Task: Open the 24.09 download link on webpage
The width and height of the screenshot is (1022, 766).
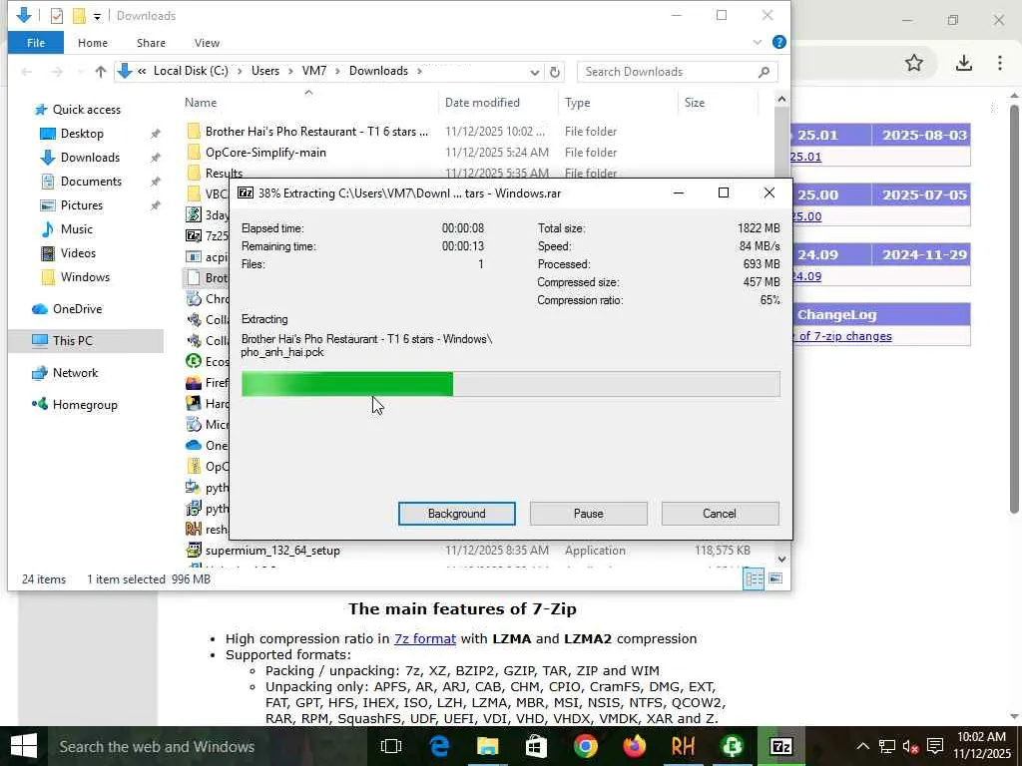Action: 806,277
